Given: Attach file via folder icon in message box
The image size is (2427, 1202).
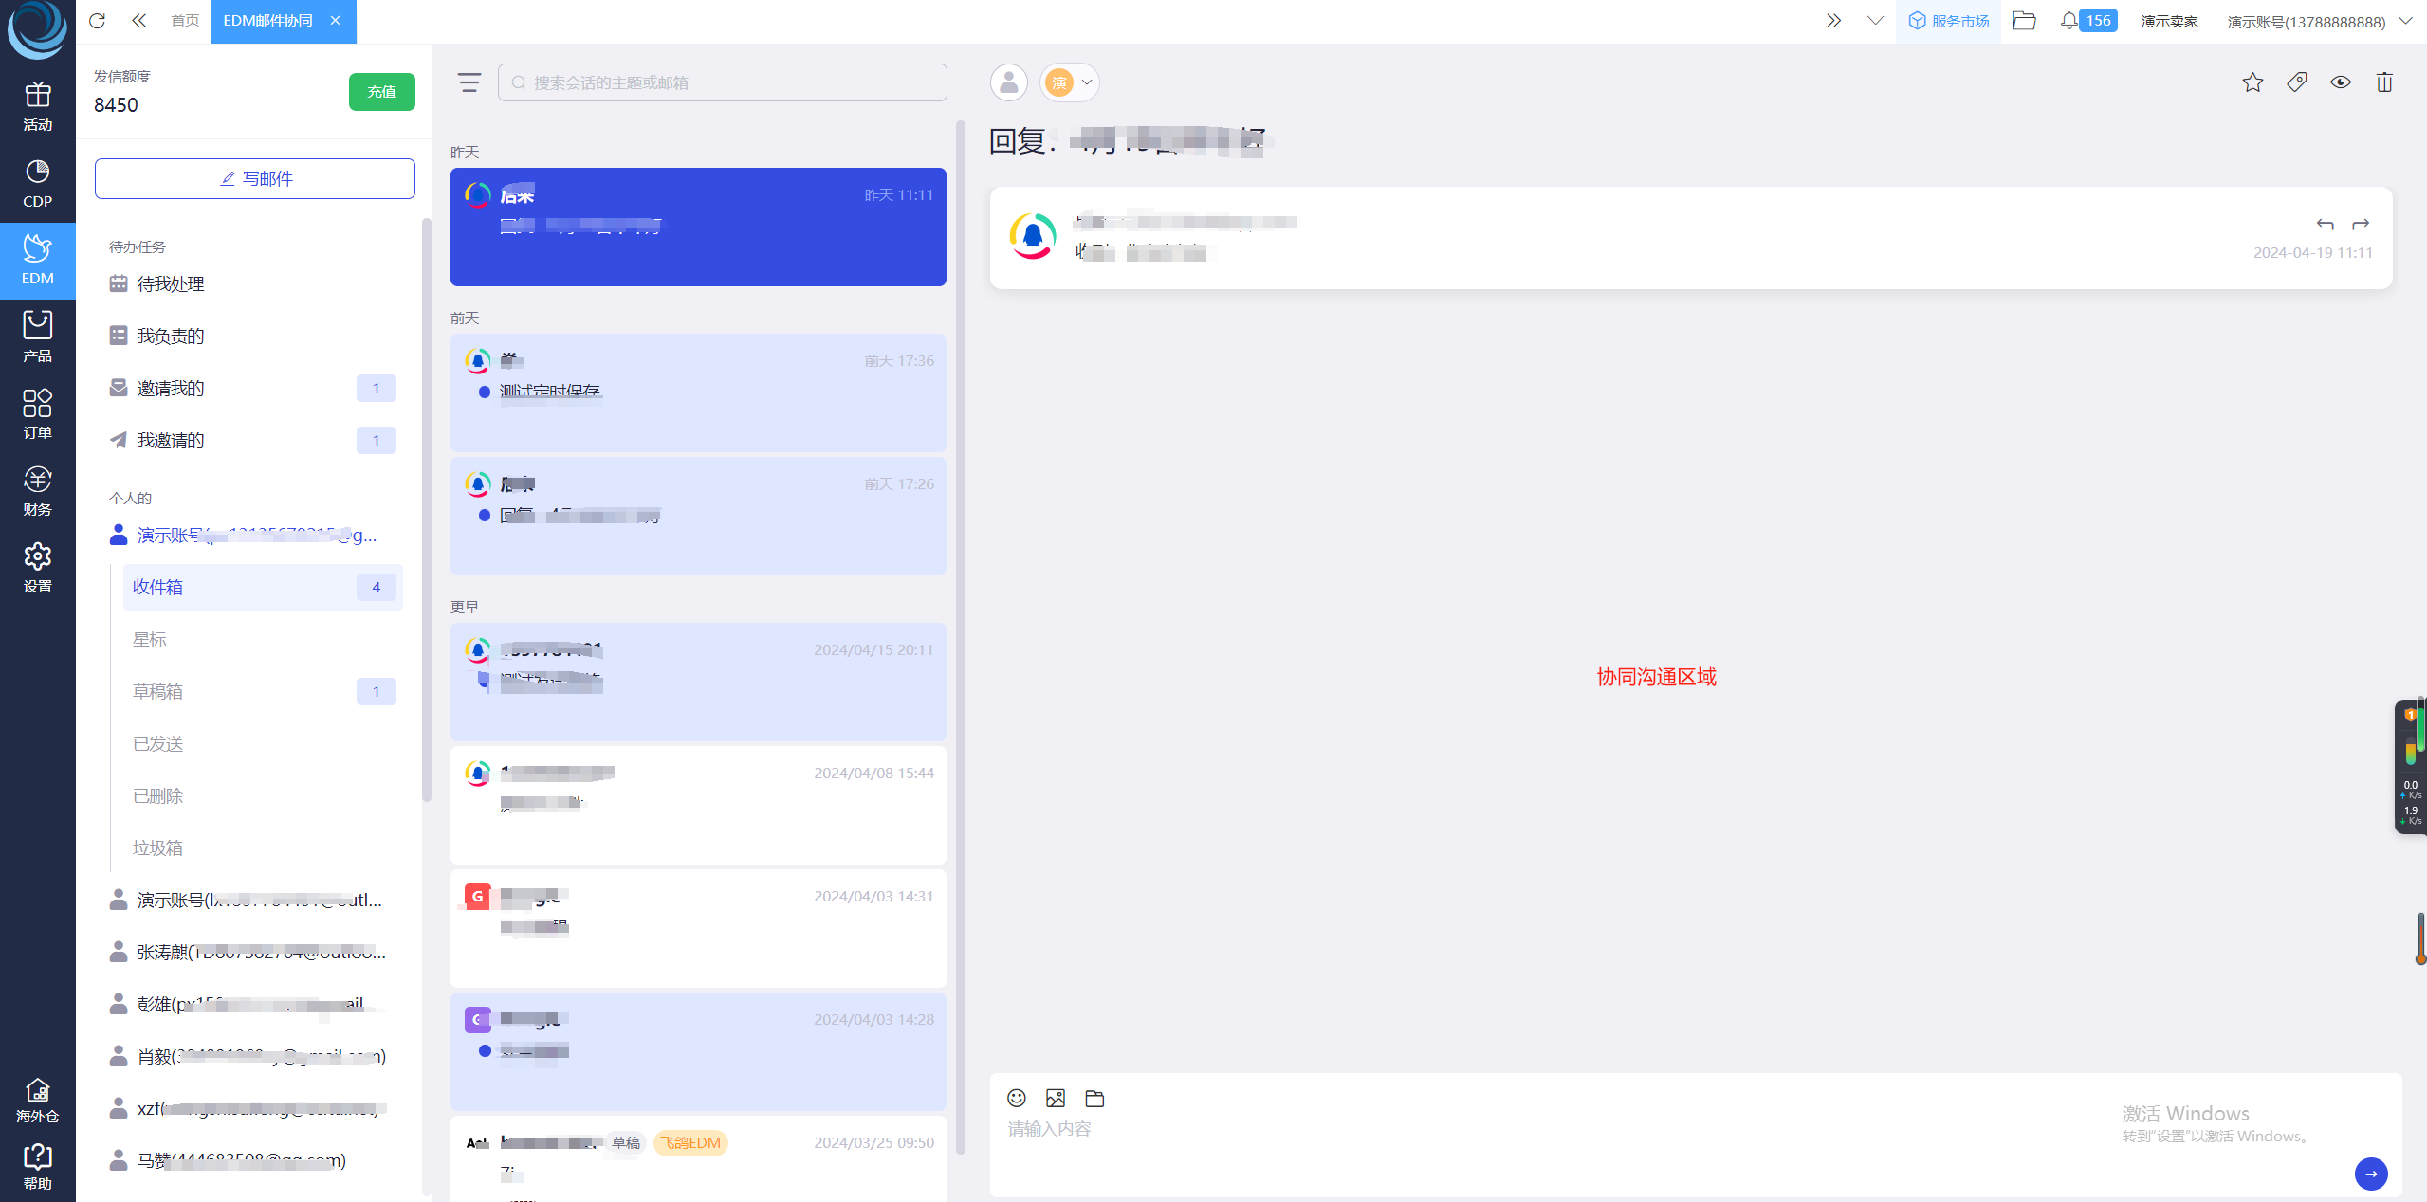Looking at the screenshot, I should tap(1094, 1098).
